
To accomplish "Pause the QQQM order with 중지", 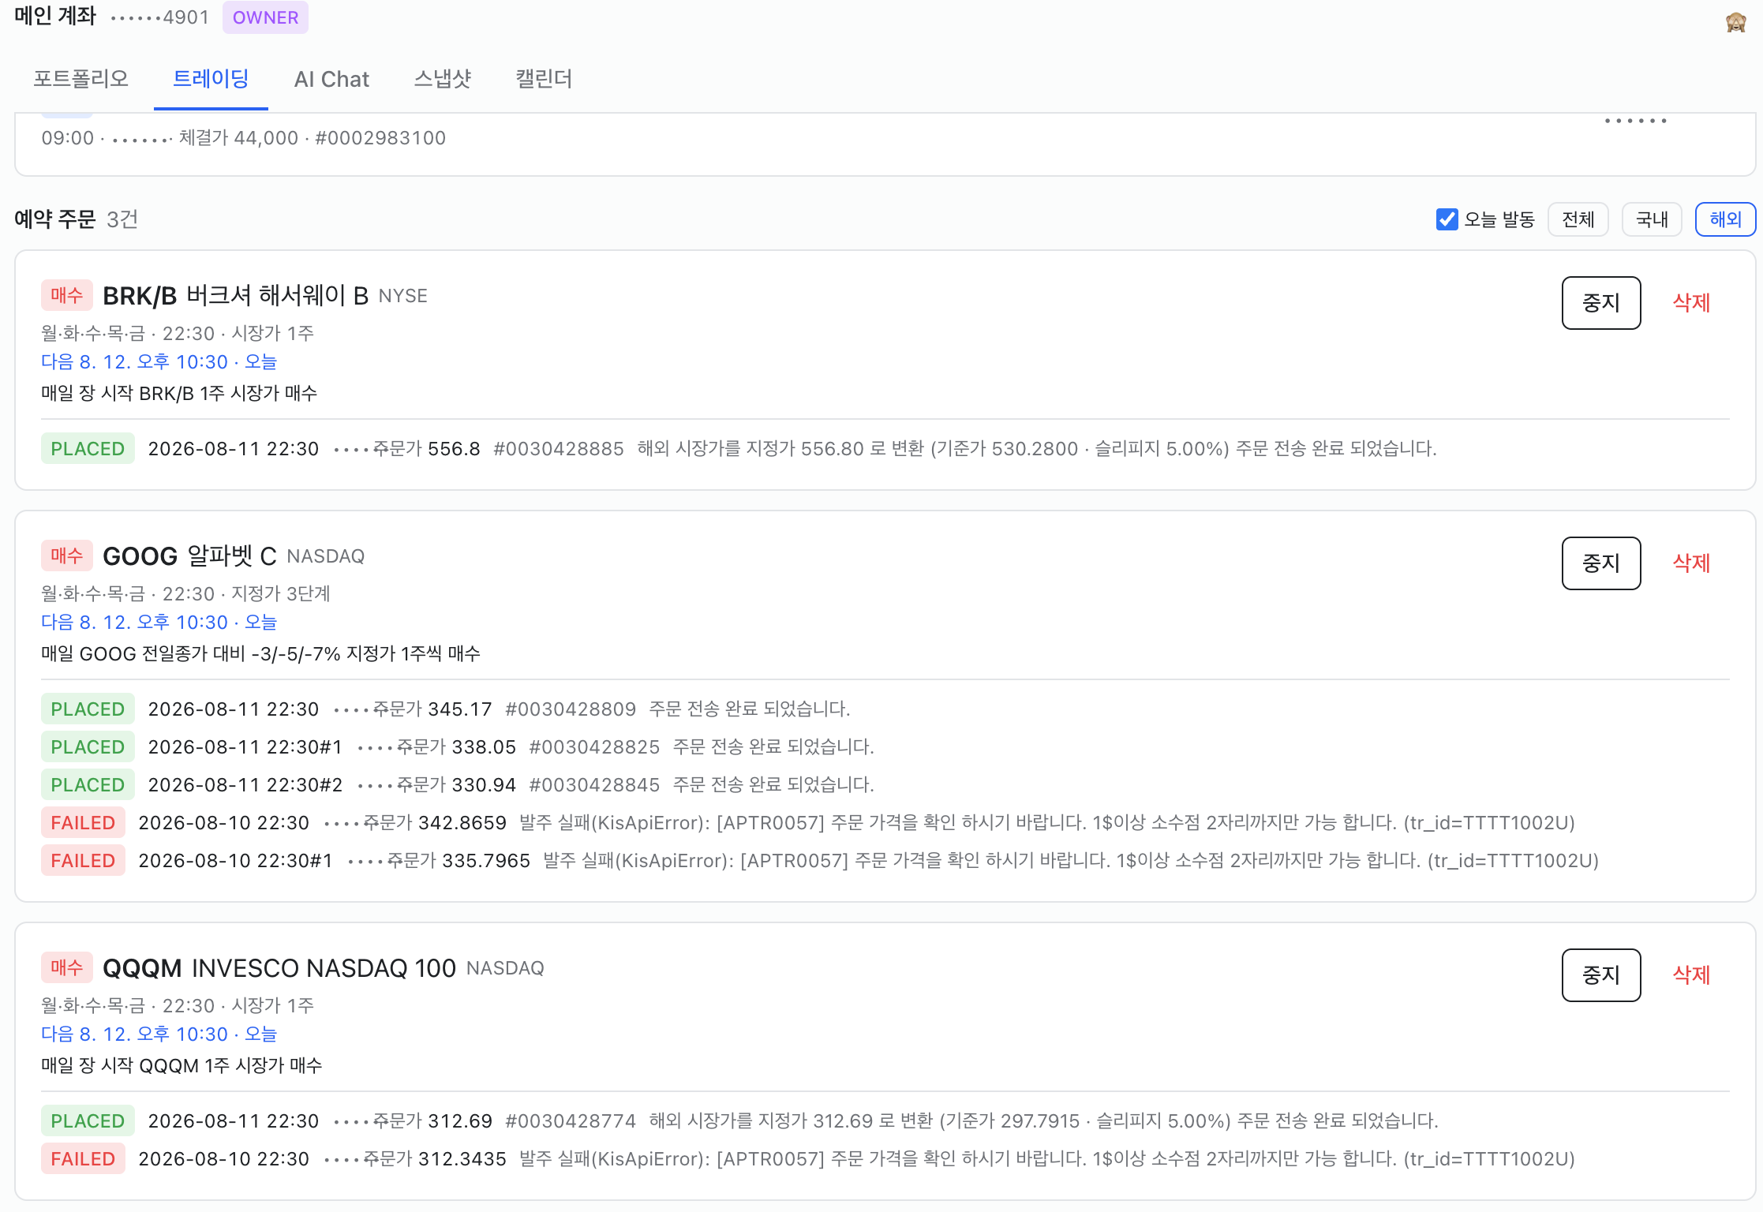I will click(1601, 975).
